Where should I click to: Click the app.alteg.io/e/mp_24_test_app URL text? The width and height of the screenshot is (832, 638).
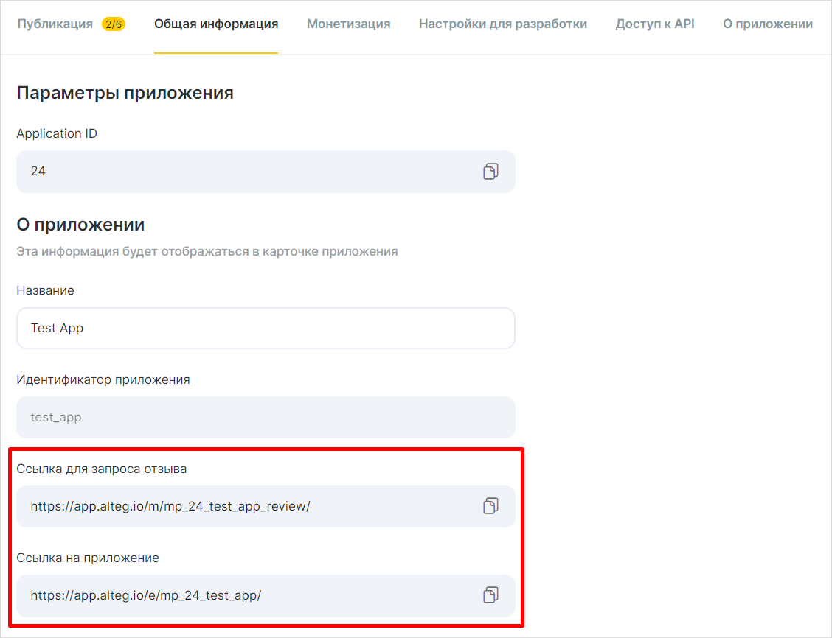[146, 595]
